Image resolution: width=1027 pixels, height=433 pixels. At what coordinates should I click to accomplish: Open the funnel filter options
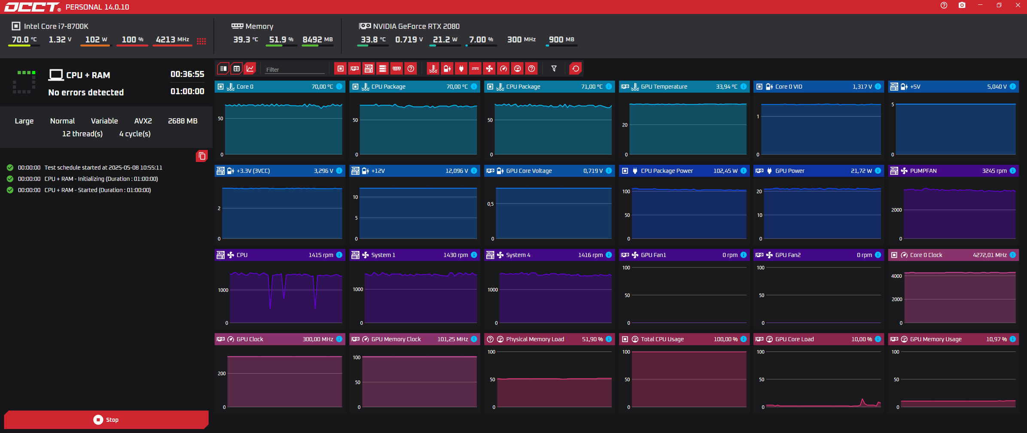click(x=554, y=69)
